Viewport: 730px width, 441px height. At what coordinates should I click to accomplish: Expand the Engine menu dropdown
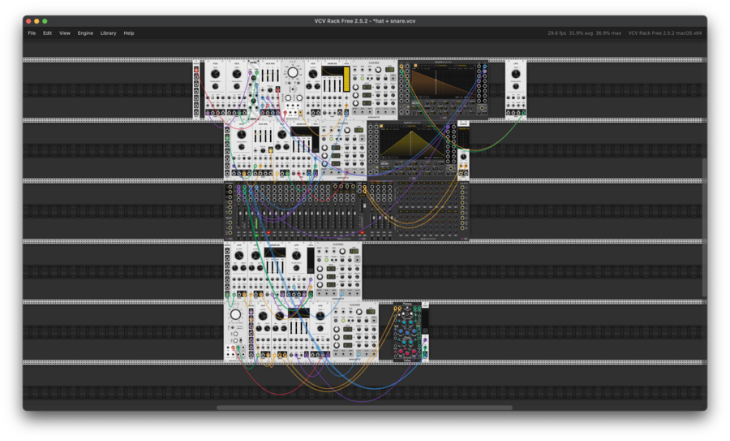[85, 33]
